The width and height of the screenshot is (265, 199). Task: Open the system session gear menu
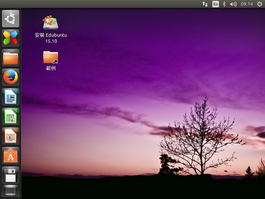click(260, 4)
